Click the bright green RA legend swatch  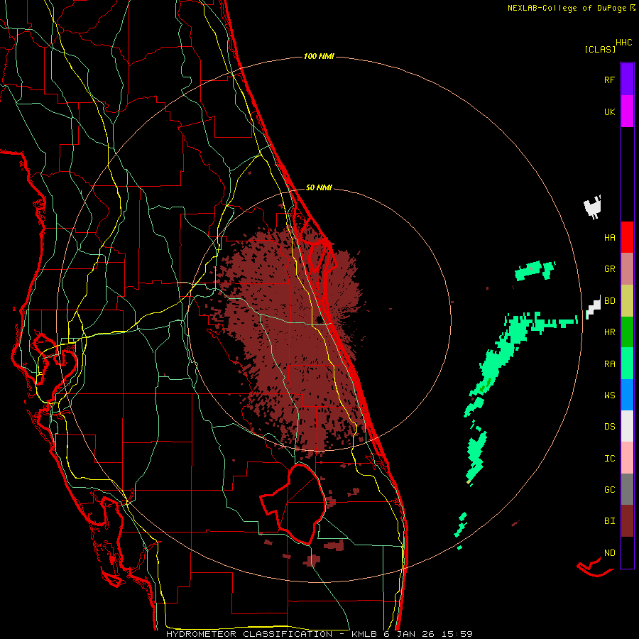click(627, 364)
